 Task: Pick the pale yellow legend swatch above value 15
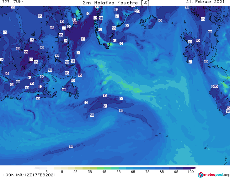(57, 168)
